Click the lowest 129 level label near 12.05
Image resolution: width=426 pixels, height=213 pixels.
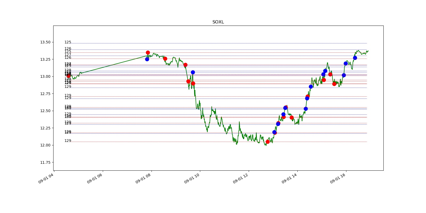point(68,141)
